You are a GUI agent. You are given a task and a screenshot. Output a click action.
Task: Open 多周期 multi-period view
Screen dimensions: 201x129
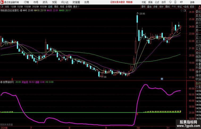69,7
